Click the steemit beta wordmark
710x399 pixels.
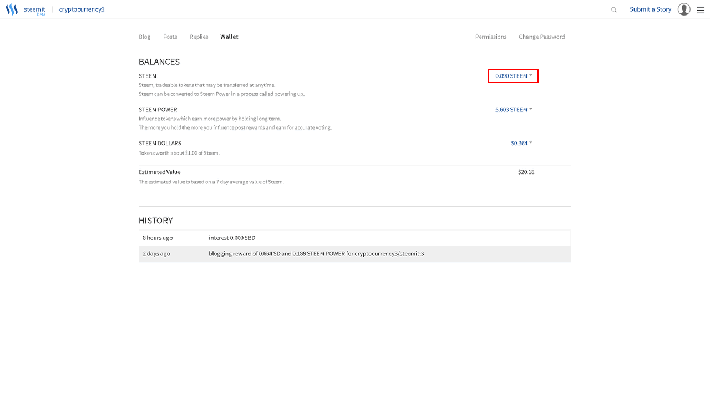click(34, 10)
